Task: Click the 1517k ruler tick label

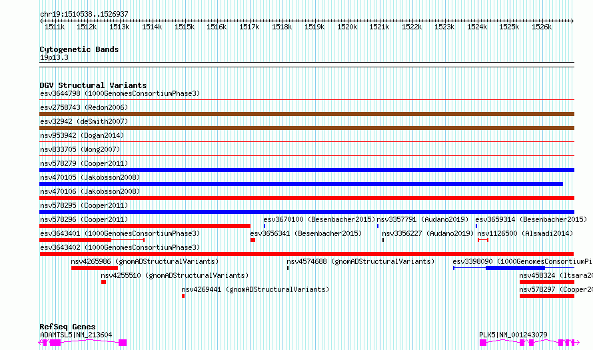Action: click(x=249, y=27)
